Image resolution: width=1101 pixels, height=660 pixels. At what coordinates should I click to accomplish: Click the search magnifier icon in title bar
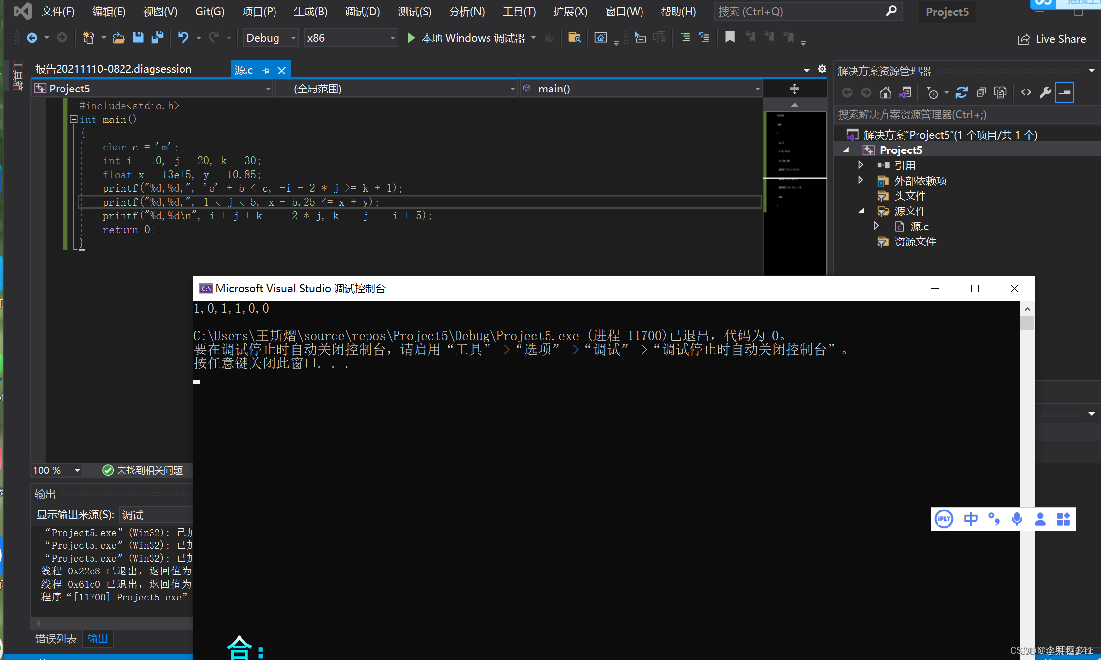tap(891, 11)
